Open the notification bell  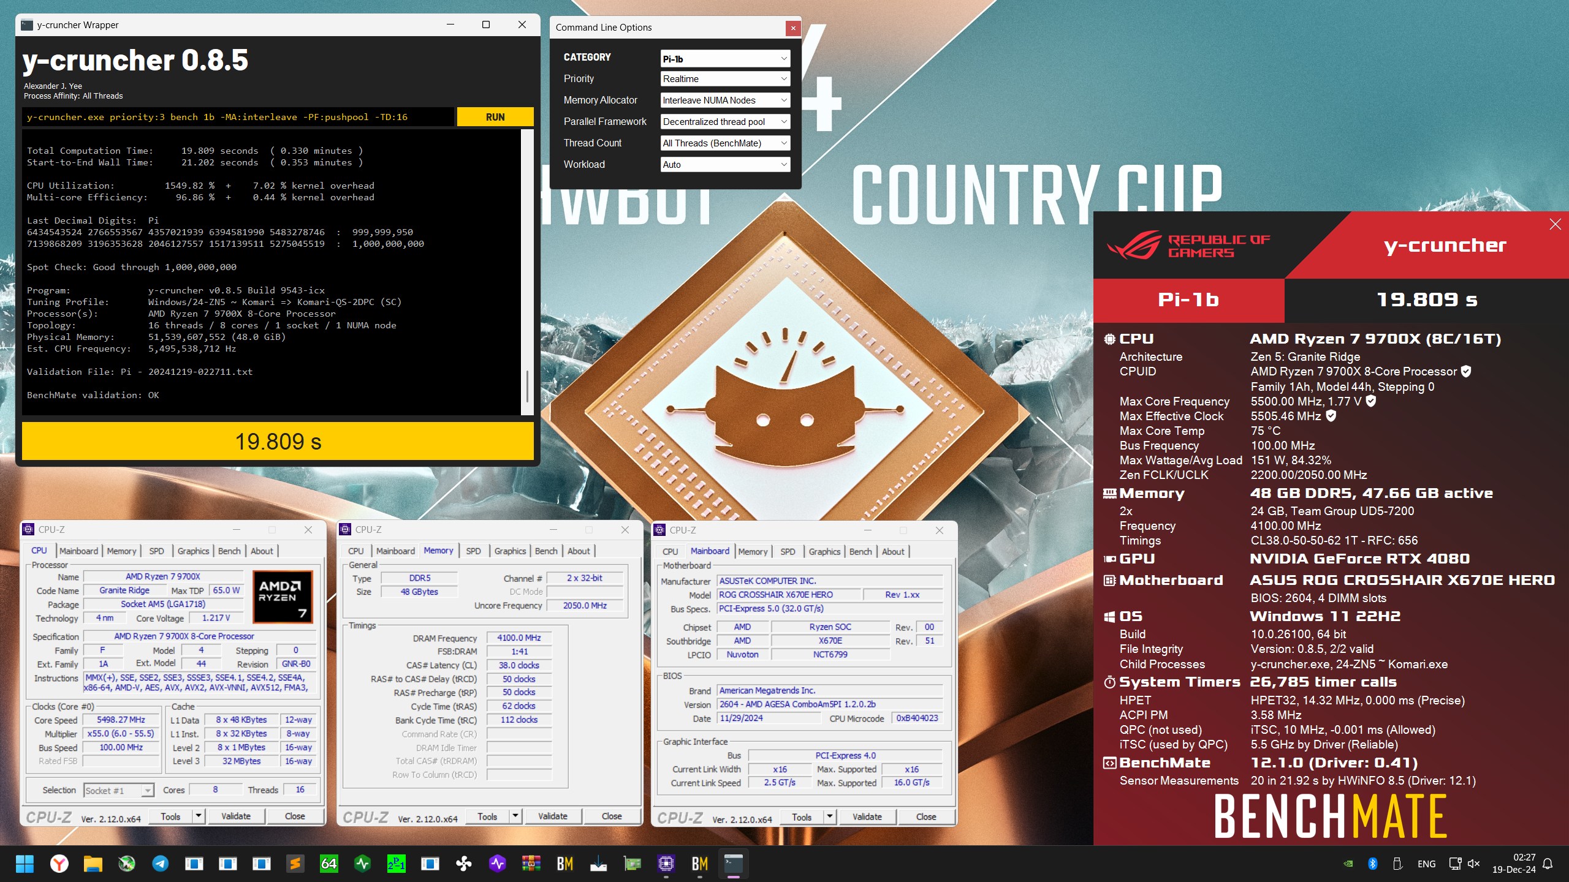[x=1548, y=864]
